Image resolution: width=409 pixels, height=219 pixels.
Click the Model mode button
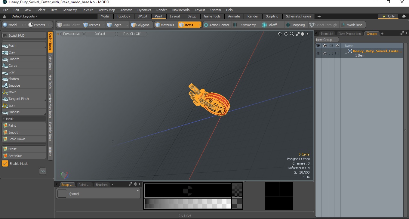click(x=14, y=25)
